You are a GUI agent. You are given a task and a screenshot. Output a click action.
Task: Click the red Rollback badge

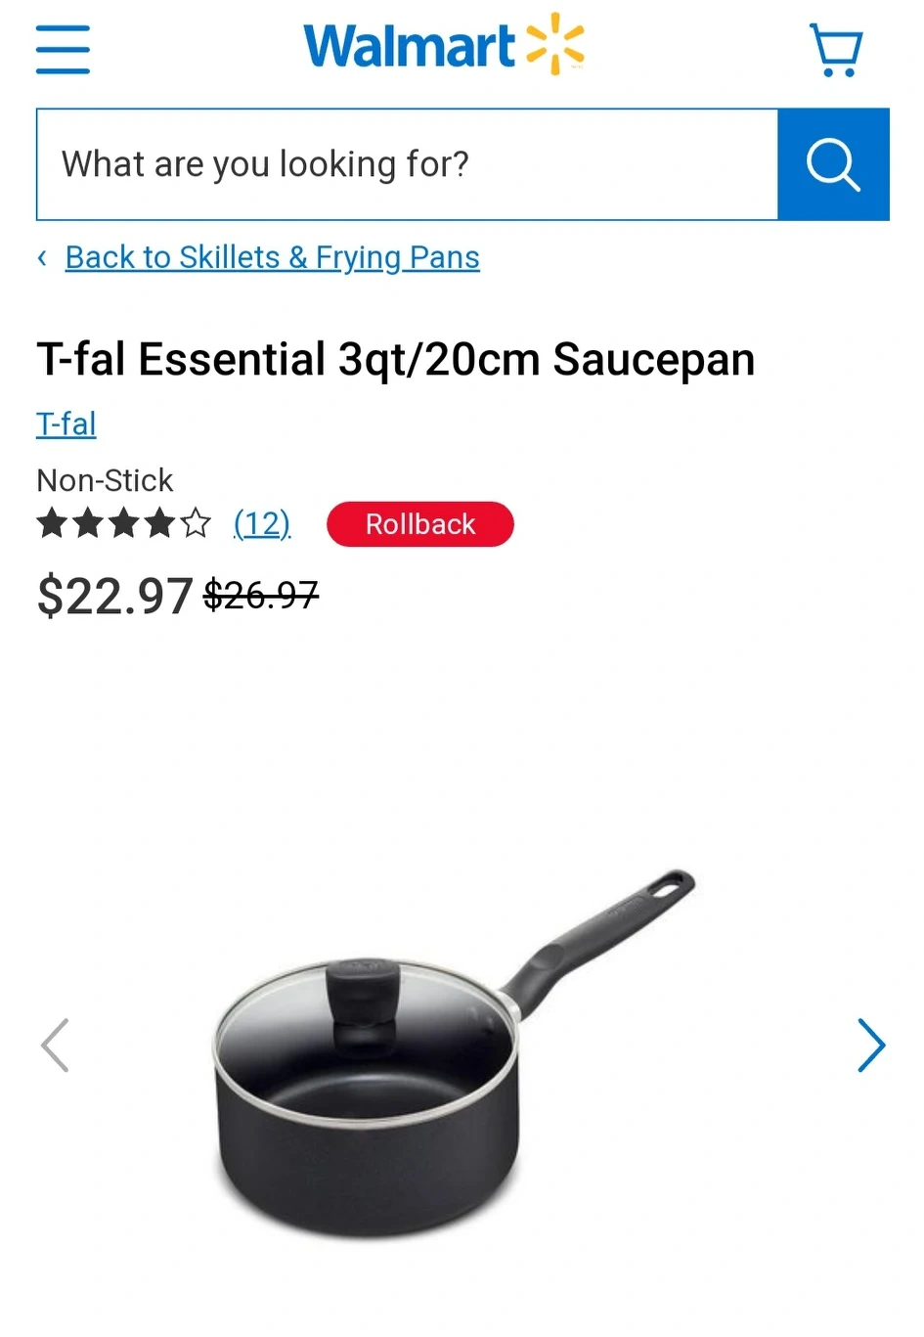pos(420,524)
